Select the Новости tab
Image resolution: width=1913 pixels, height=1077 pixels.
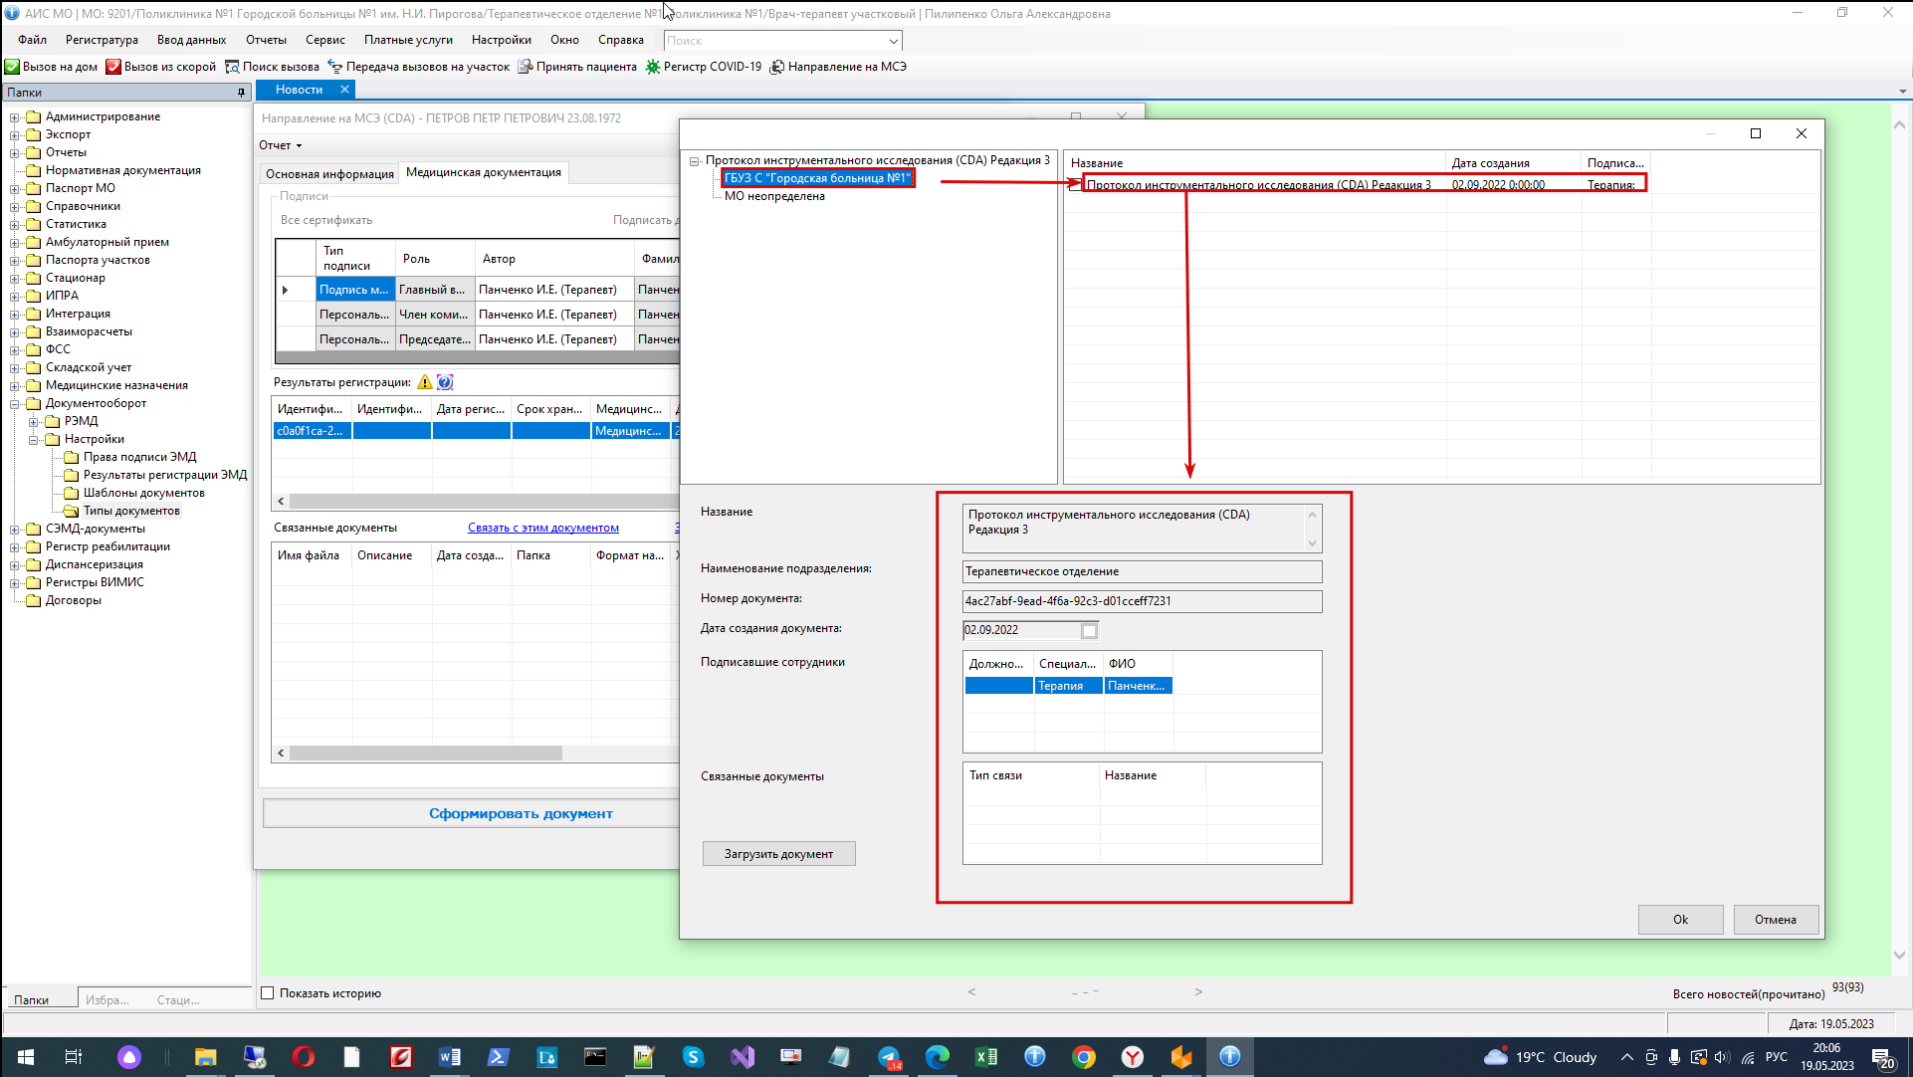(x=299, y=90)
